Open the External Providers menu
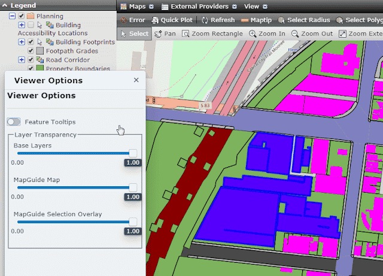 coord(199,7)
